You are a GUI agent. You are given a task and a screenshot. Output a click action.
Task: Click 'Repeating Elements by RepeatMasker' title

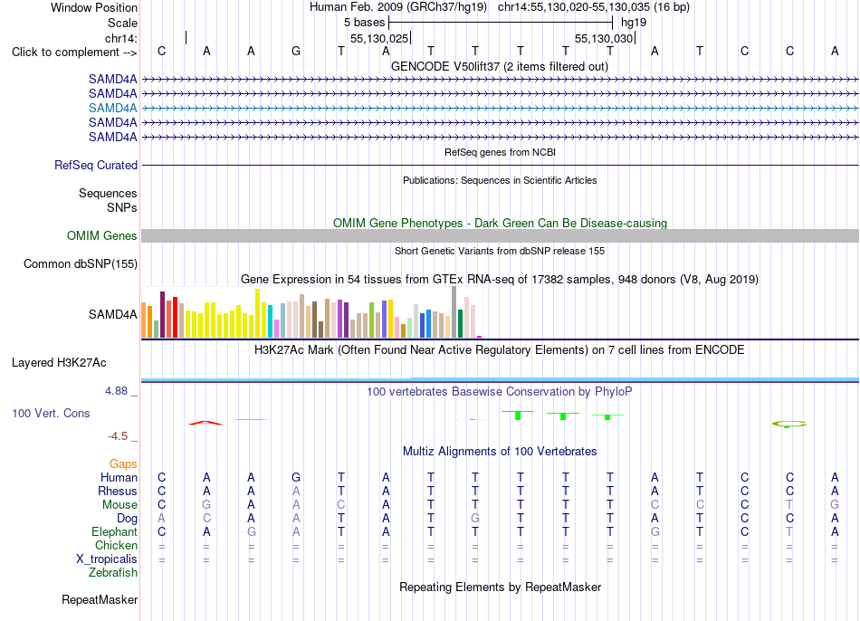pyautogui.click(x=500, y=587)
